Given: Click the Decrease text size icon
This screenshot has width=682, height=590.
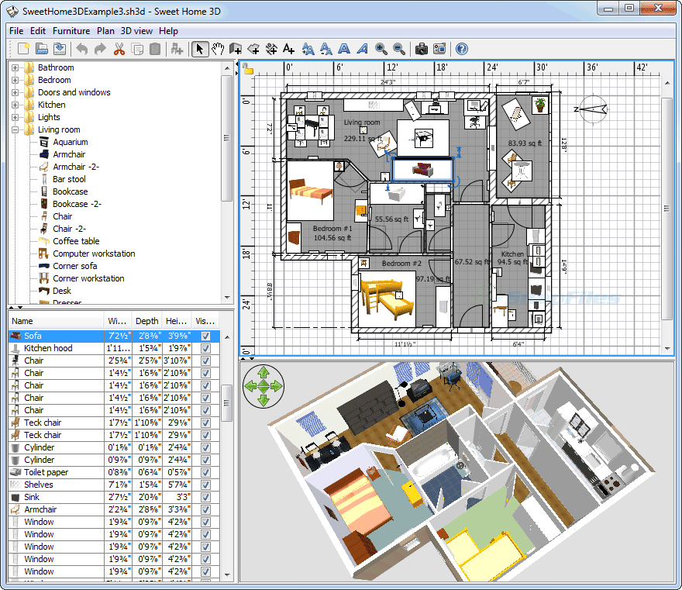Looking at the screenshot, I should (x=326, y=49).
